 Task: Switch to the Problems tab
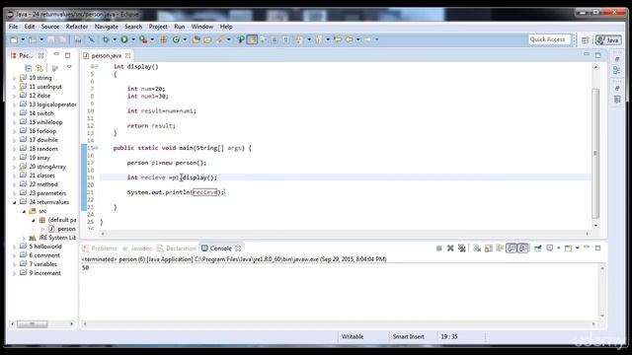point(100,248)
